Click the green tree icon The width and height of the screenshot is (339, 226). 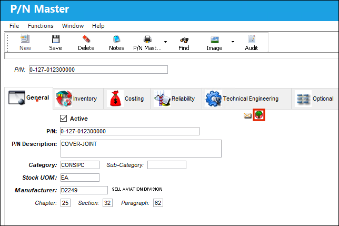(259, 115)
